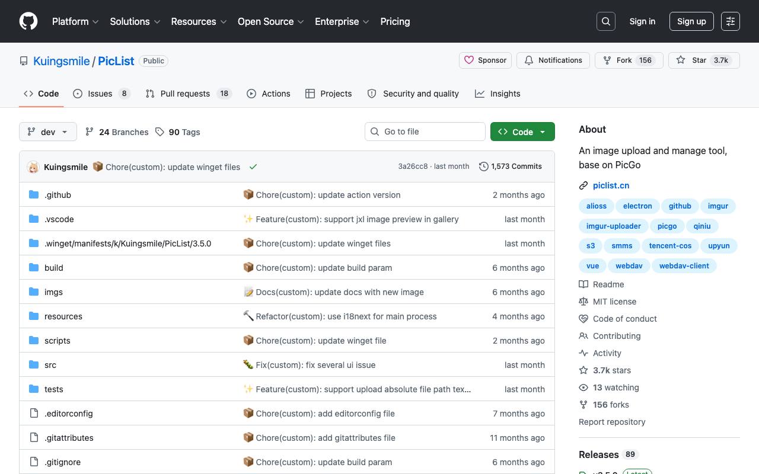The width and height of the screenshot is (759, 474).
Task: Click the Sign up button
Action: tap(691, 21)
